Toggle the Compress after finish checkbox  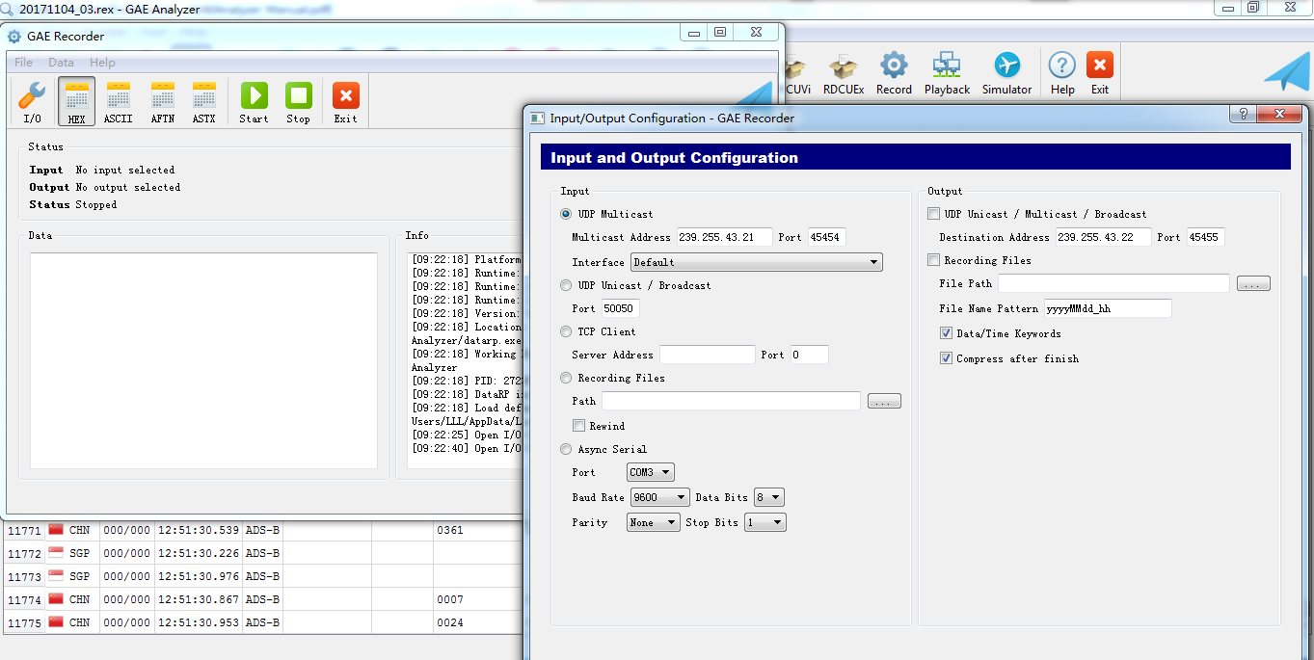947,358
